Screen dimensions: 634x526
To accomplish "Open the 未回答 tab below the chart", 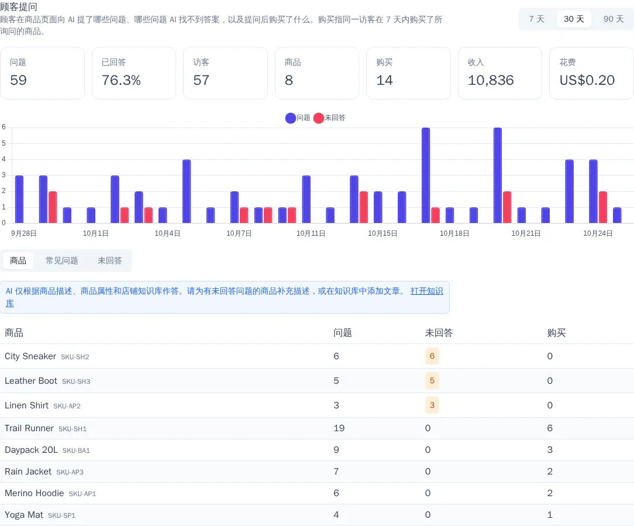I will (109, 260).
